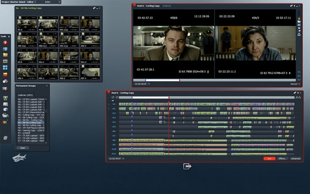Viewport: 310px width, 194px height.
Task: Close the Permanent Groups panel
Action: click(x=47, y=86)
